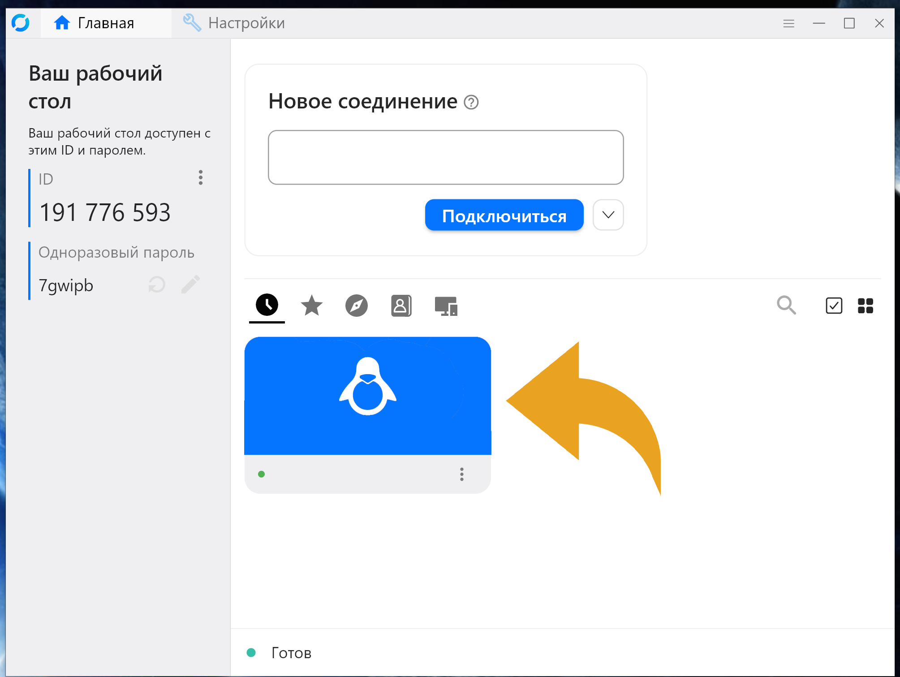Viewport: 900px width, 677px height.
Task: Show favorites star tab
Action: [x=312, y=306]
